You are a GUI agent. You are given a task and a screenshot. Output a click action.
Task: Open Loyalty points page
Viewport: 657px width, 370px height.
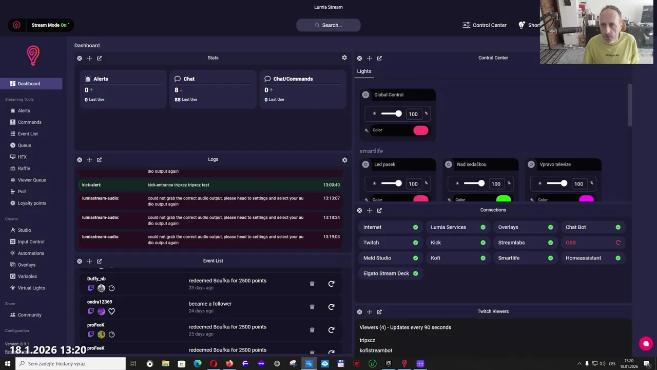point(31,203)
